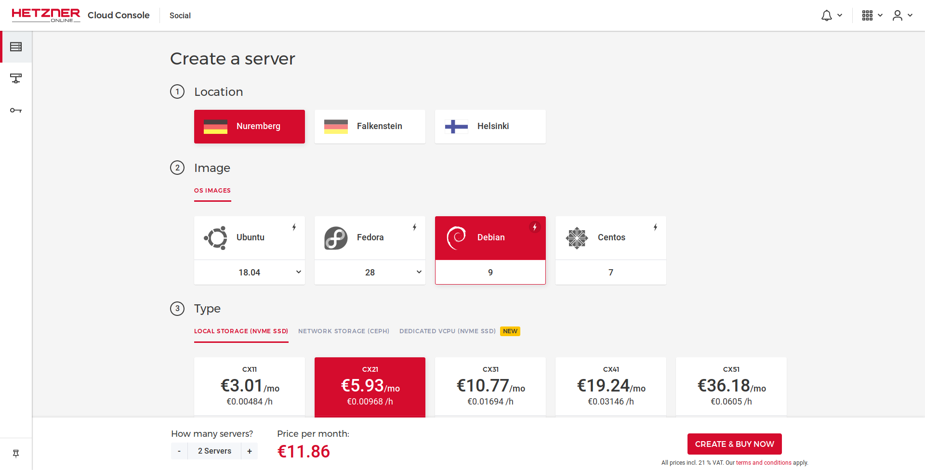Select Falkenstein location

[370, 126]
